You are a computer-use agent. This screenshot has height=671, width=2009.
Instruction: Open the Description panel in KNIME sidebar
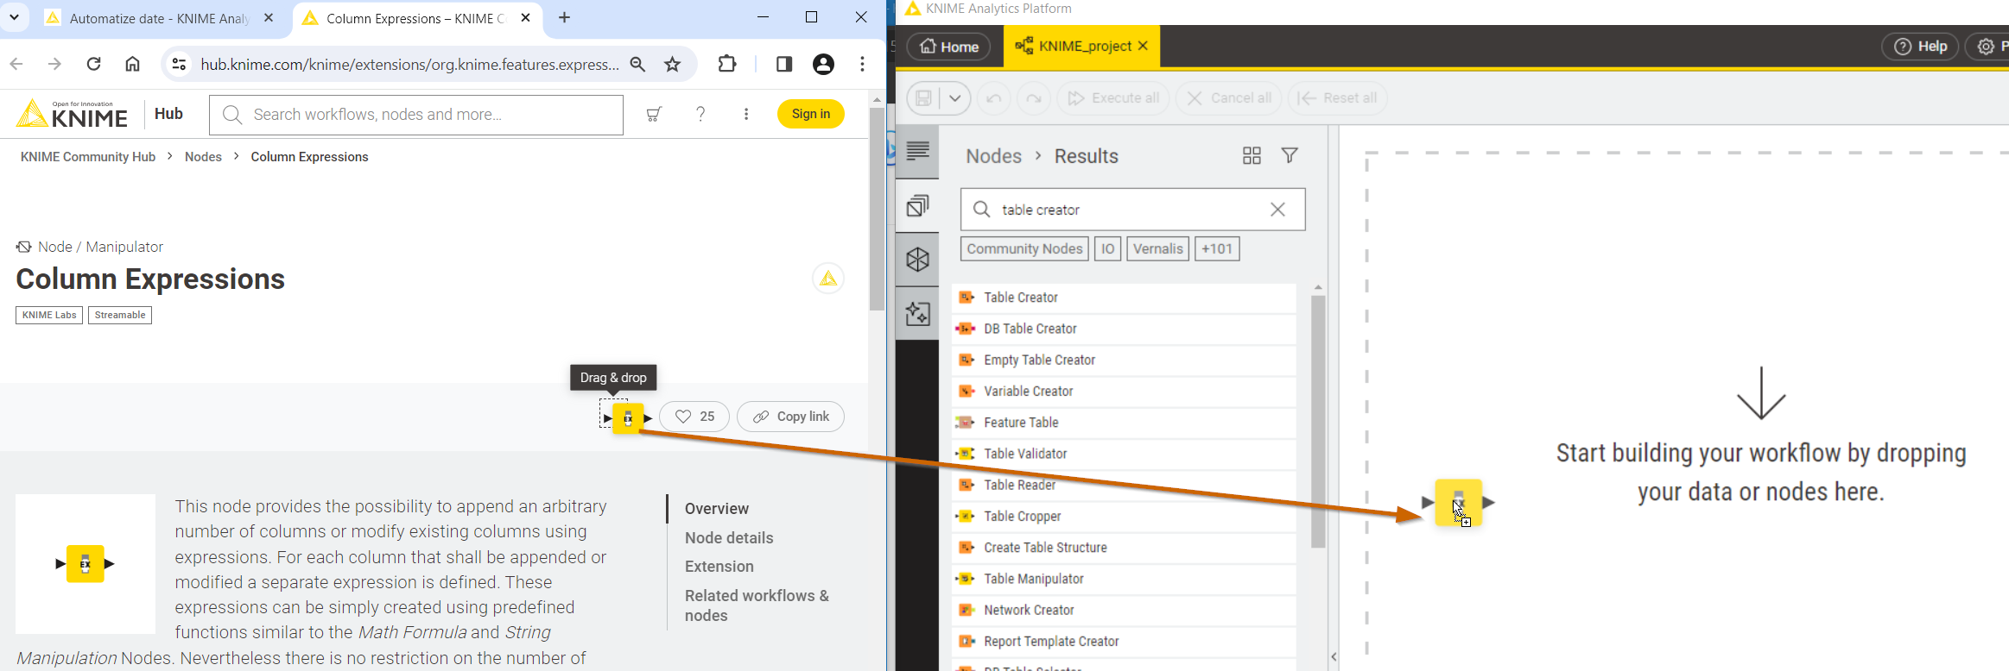pyautogui.click(x=917, y=152)
